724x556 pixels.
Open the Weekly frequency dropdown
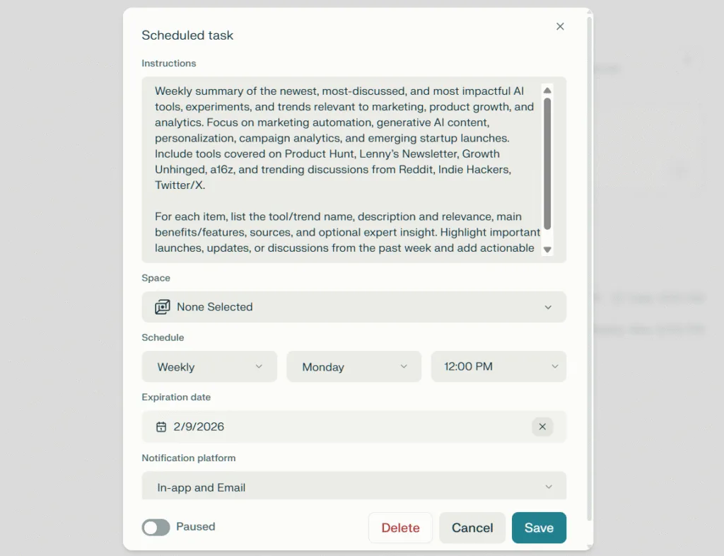coord(209,366)
